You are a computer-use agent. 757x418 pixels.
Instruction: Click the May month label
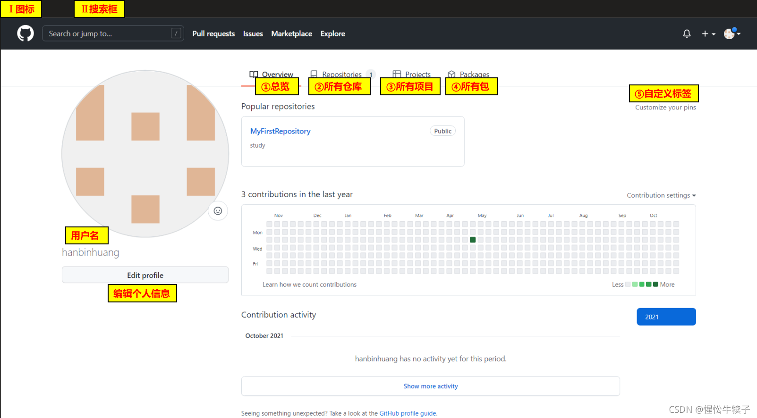pos(482,216)
